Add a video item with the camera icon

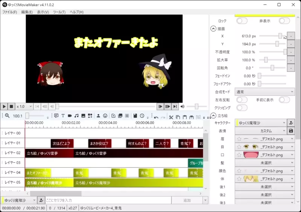70,116
